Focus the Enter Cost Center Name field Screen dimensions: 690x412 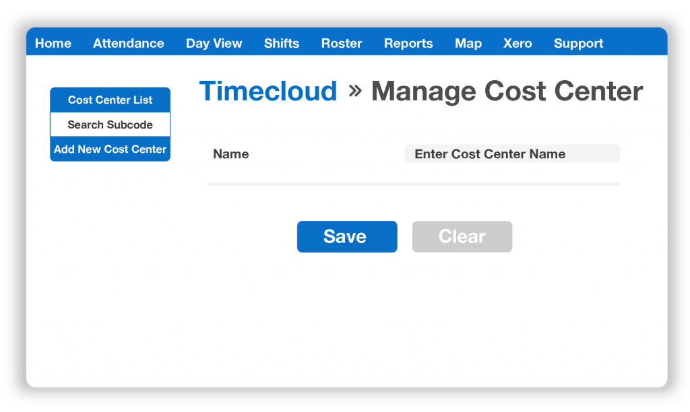(x=511, y=153)
